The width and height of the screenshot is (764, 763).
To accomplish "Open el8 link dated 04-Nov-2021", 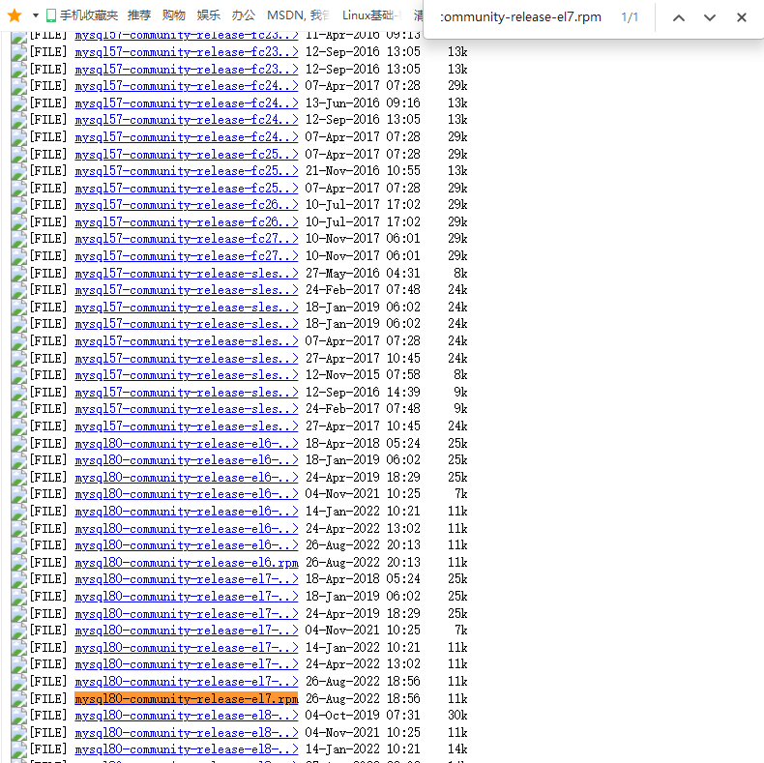I will [x=186, y=733].
